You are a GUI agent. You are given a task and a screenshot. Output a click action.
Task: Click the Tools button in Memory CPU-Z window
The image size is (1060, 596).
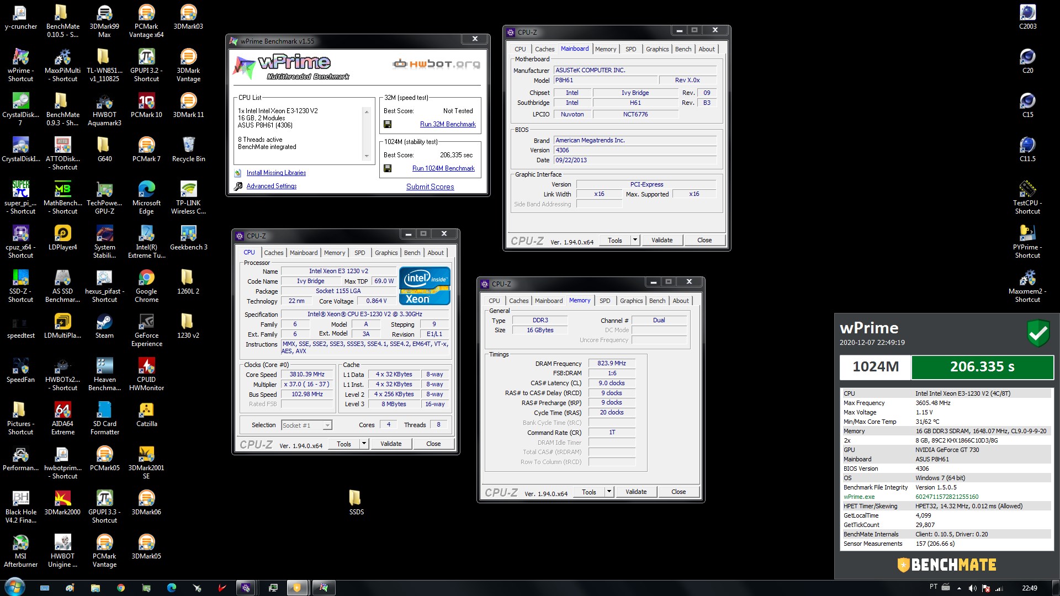[x=589, y=492]
